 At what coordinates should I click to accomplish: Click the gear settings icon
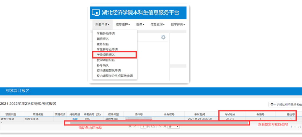pos(163,37)
